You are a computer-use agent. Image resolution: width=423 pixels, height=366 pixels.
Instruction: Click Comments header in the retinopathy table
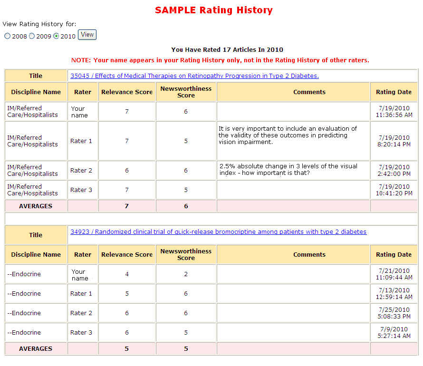pyautogui.click(x=309, y=92)
